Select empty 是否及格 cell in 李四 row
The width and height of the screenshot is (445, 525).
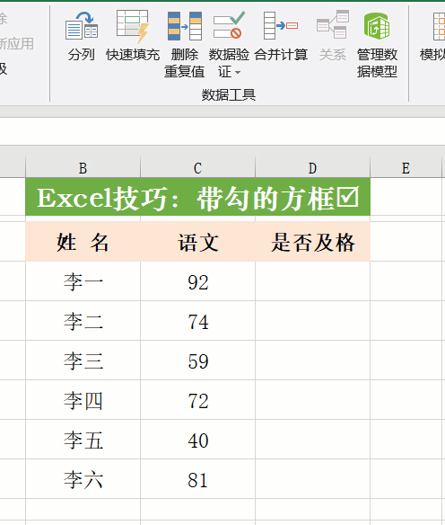tap(313, 400)
